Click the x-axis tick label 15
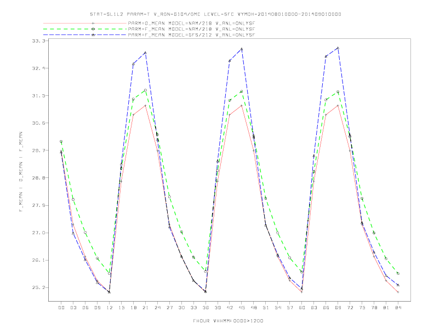The width and height of the screenshot is (434, 335). (121, 308)
